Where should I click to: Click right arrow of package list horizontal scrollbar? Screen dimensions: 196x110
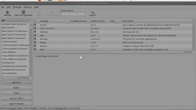(x=191, y=52)
